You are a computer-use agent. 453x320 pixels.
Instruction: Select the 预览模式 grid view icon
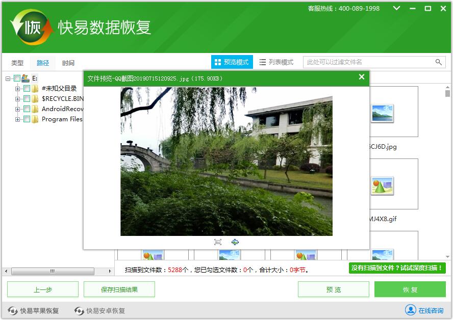[219, 62]
